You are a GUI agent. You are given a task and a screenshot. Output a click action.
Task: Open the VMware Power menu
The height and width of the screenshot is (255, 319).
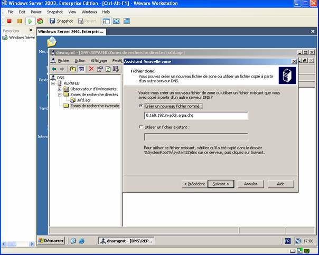coord(36,12)
